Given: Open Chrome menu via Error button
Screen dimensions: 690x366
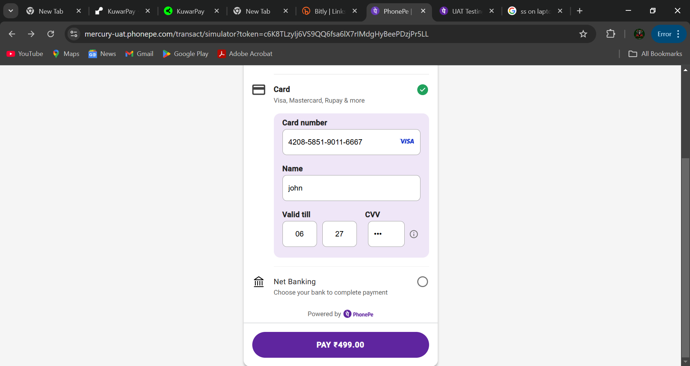Looking at the screenshot, I should pyautogui.click(x=669, y=34).
